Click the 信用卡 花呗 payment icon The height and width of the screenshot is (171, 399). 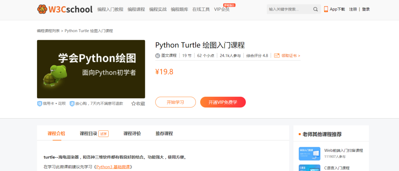point(40,103)
